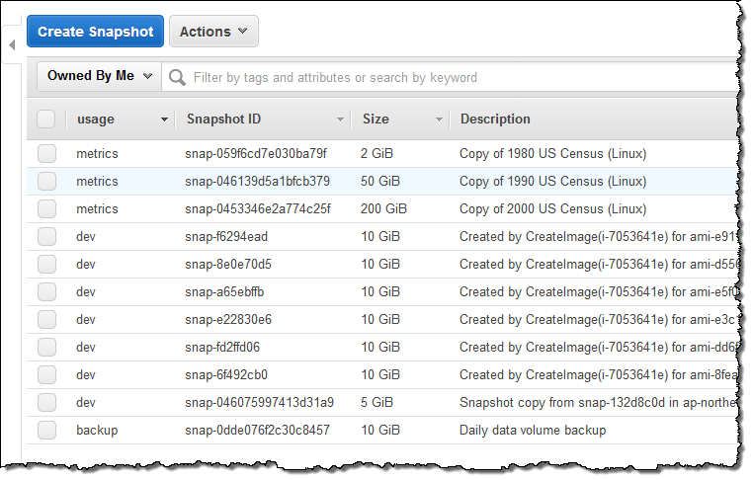Click the Size column dropdown arrow
Image resolution: width=753 pixels, height=480 pixels.
439,120
